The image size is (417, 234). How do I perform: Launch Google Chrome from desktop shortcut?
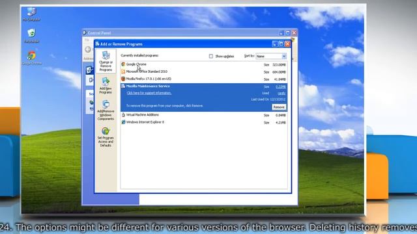pos(31,58)
